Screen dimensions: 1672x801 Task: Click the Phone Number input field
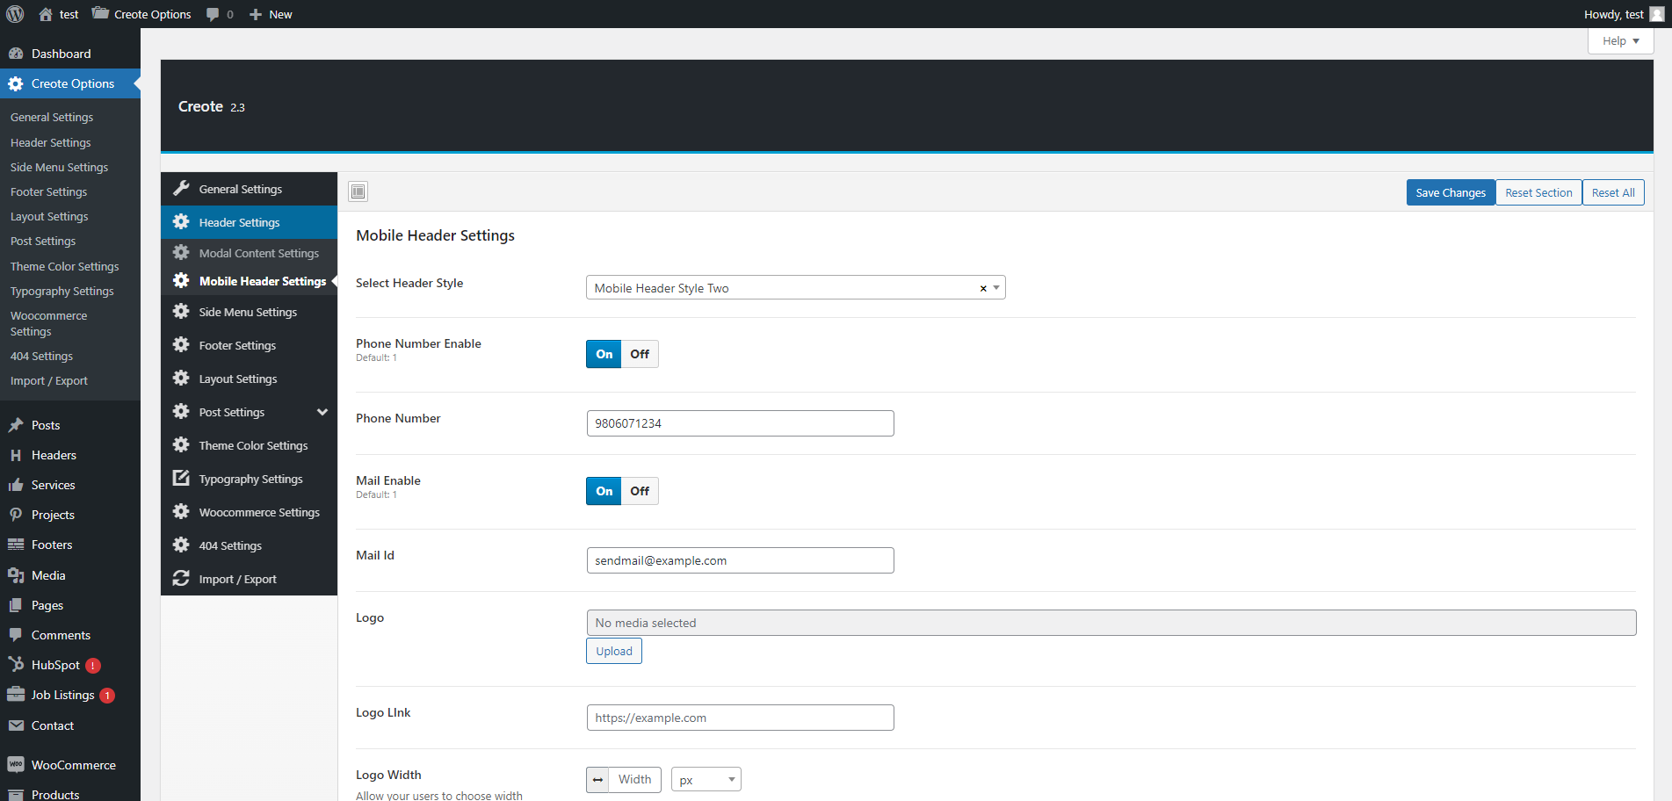[740, 423]
